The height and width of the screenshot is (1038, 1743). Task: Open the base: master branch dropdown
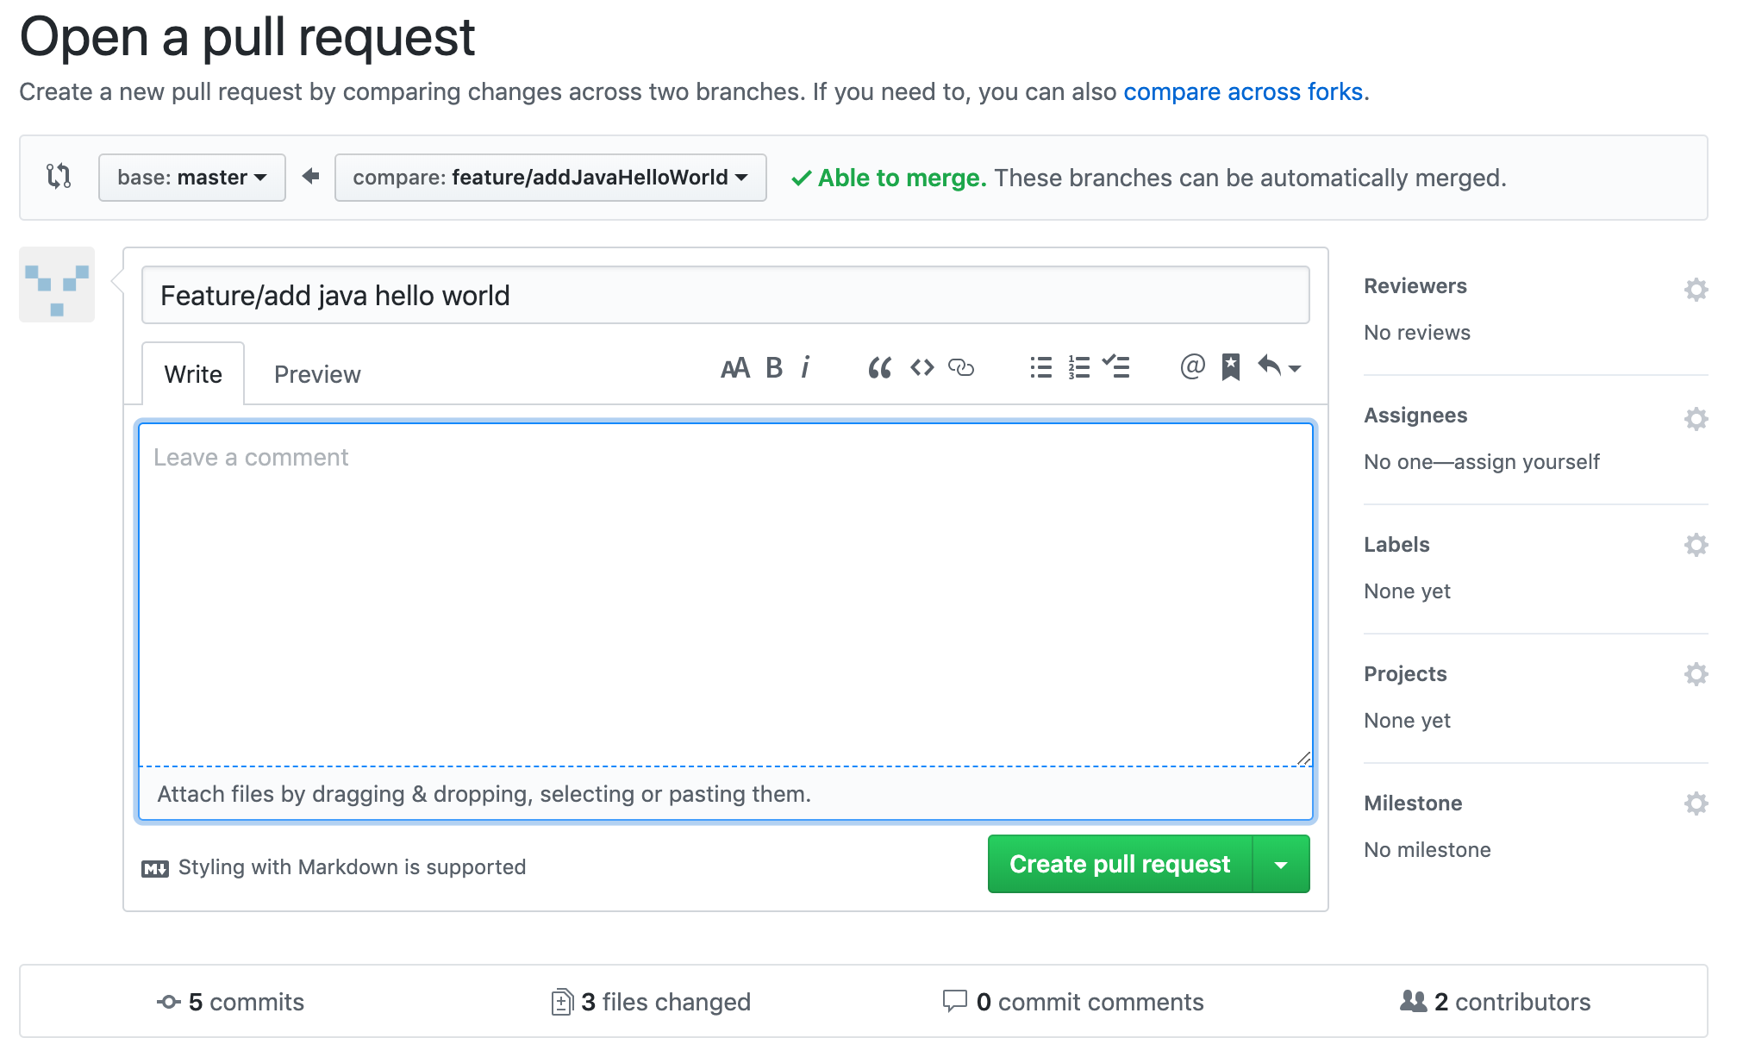tap(191, 178)
